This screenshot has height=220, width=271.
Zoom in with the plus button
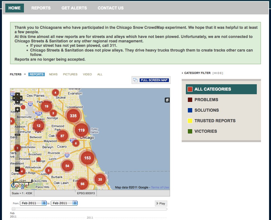pyautogui.click(x=18, y=109)
